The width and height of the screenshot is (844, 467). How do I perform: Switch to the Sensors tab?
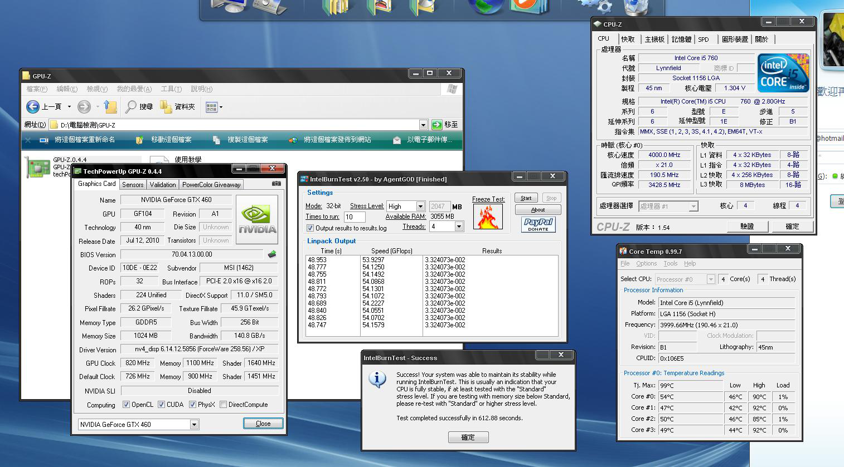pos(133,185)
